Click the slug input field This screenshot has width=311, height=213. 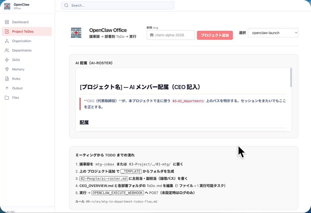click(171, 35)
